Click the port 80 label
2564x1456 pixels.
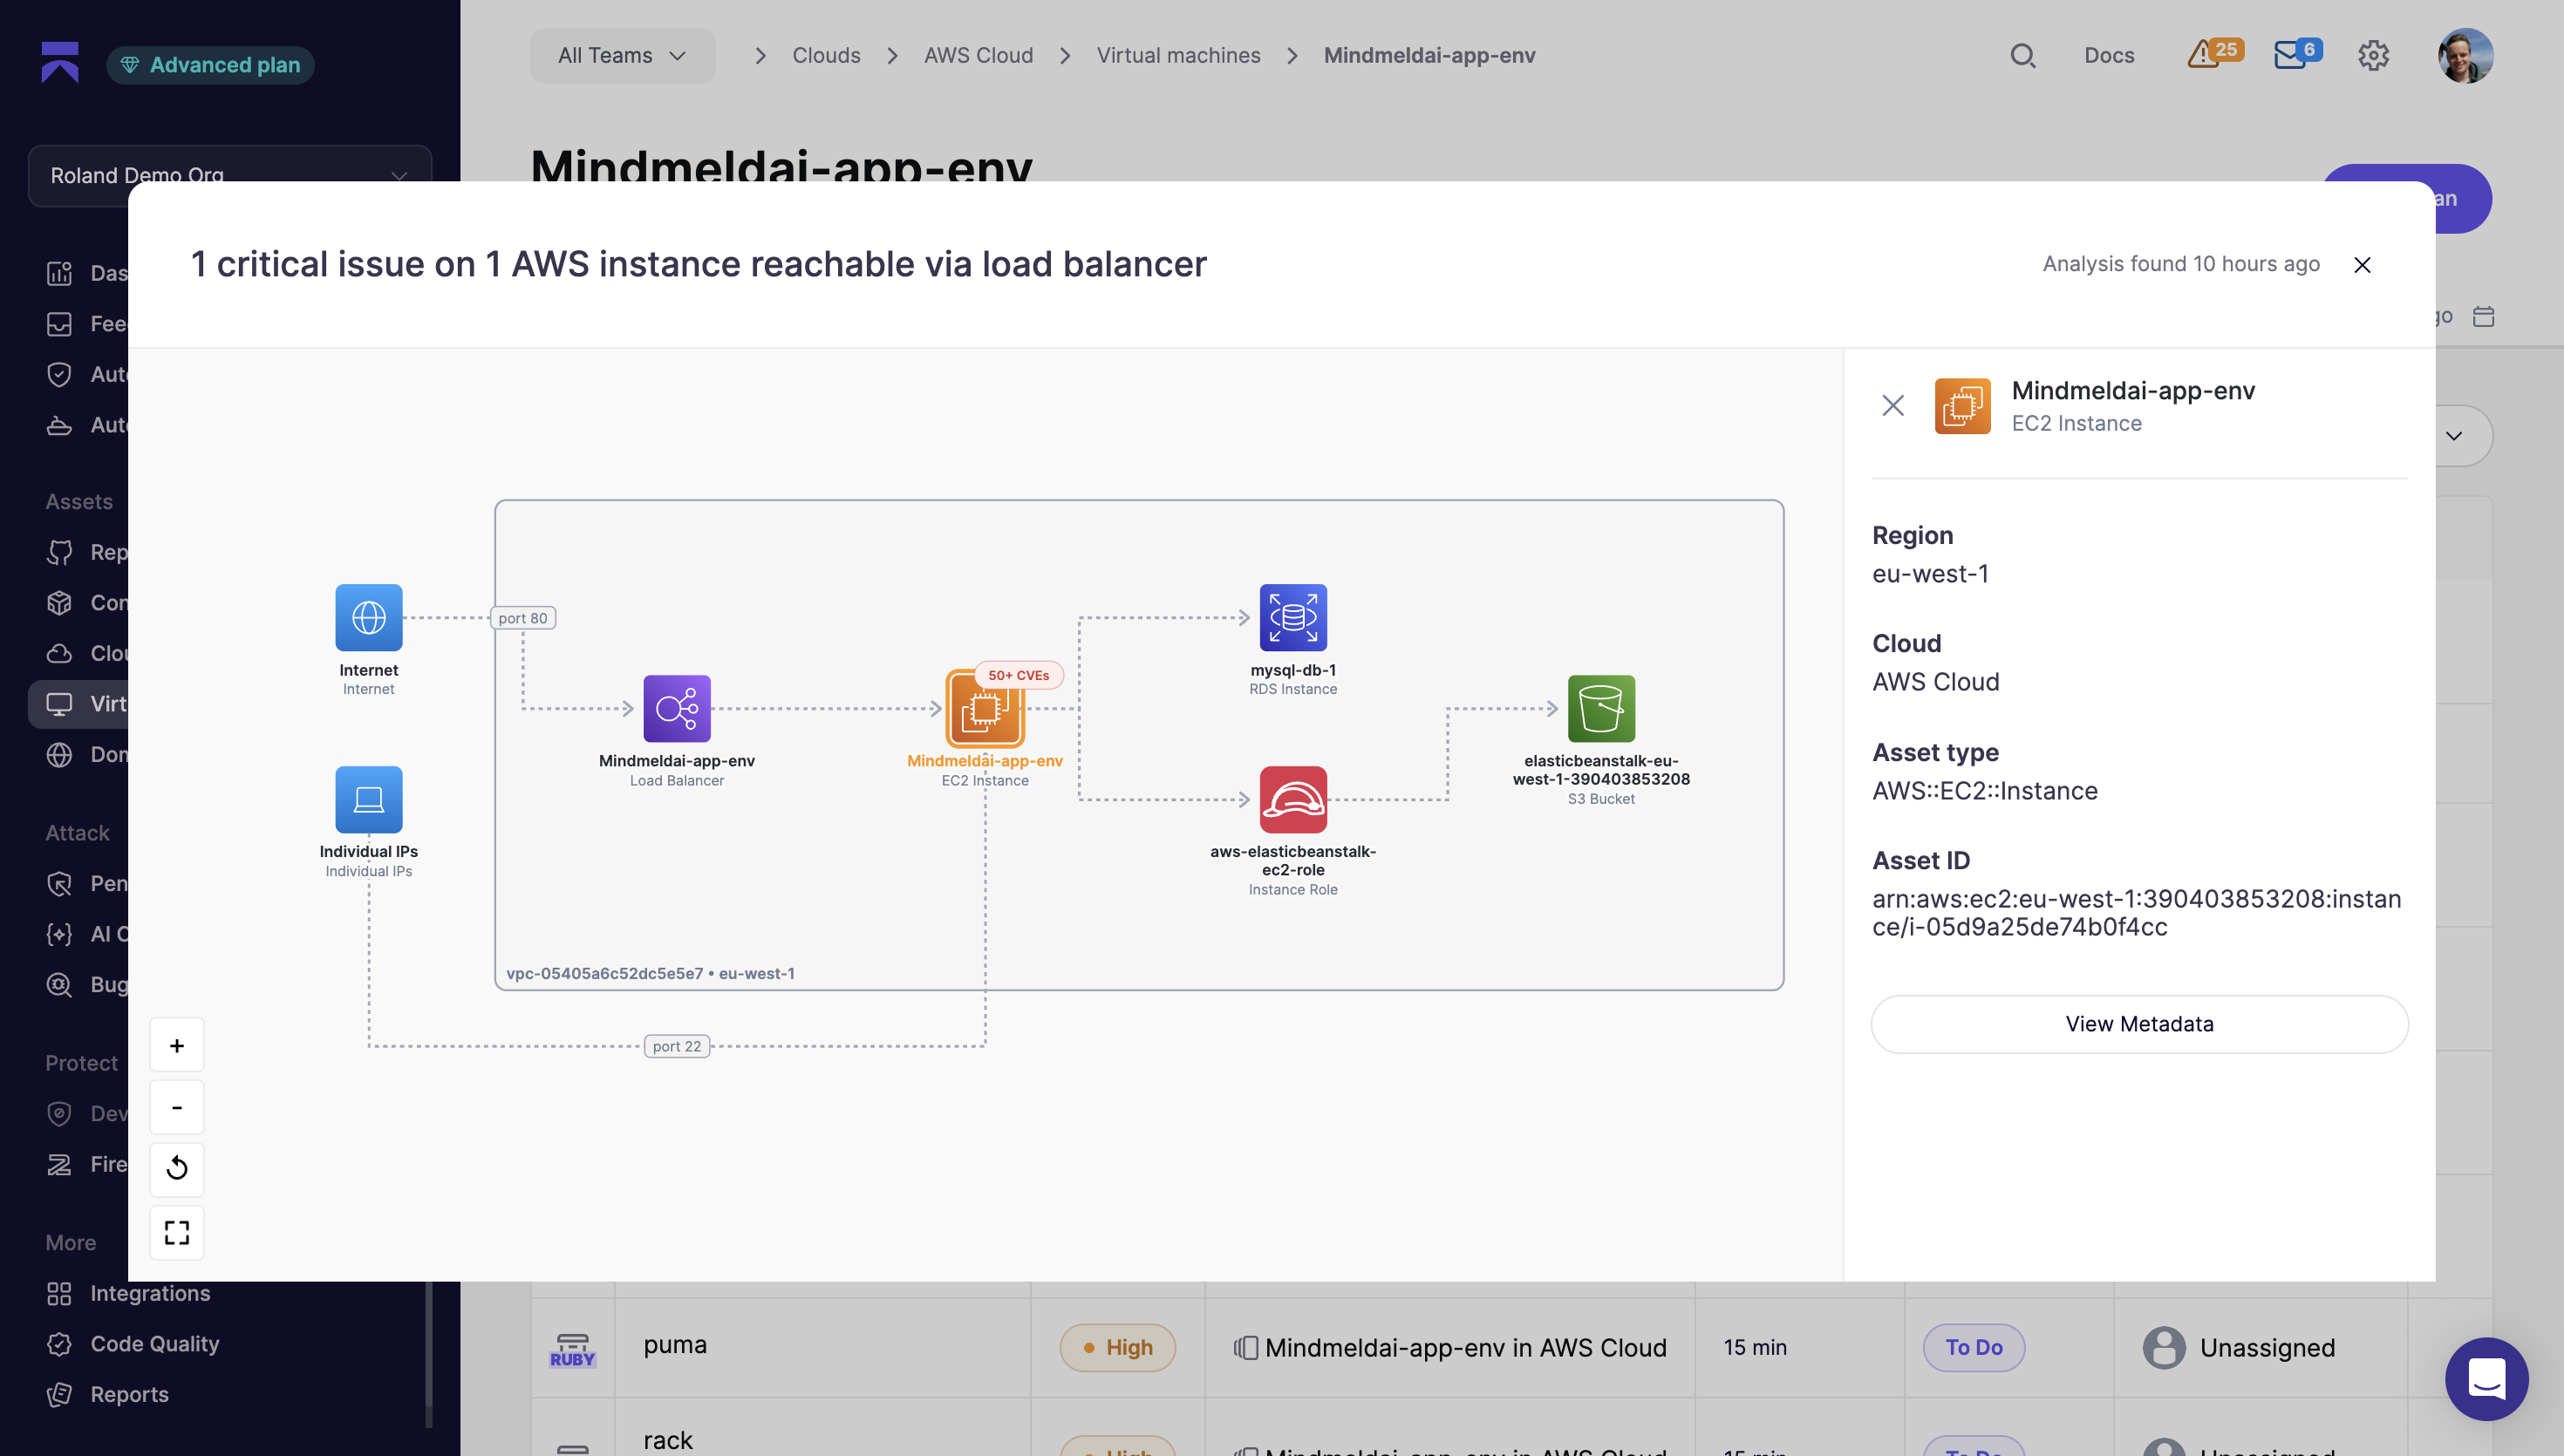tap(523, 617)
